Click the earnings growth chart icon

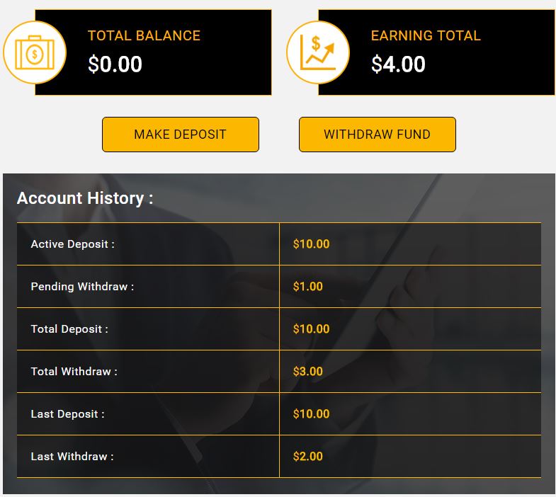tap(317, 53)
